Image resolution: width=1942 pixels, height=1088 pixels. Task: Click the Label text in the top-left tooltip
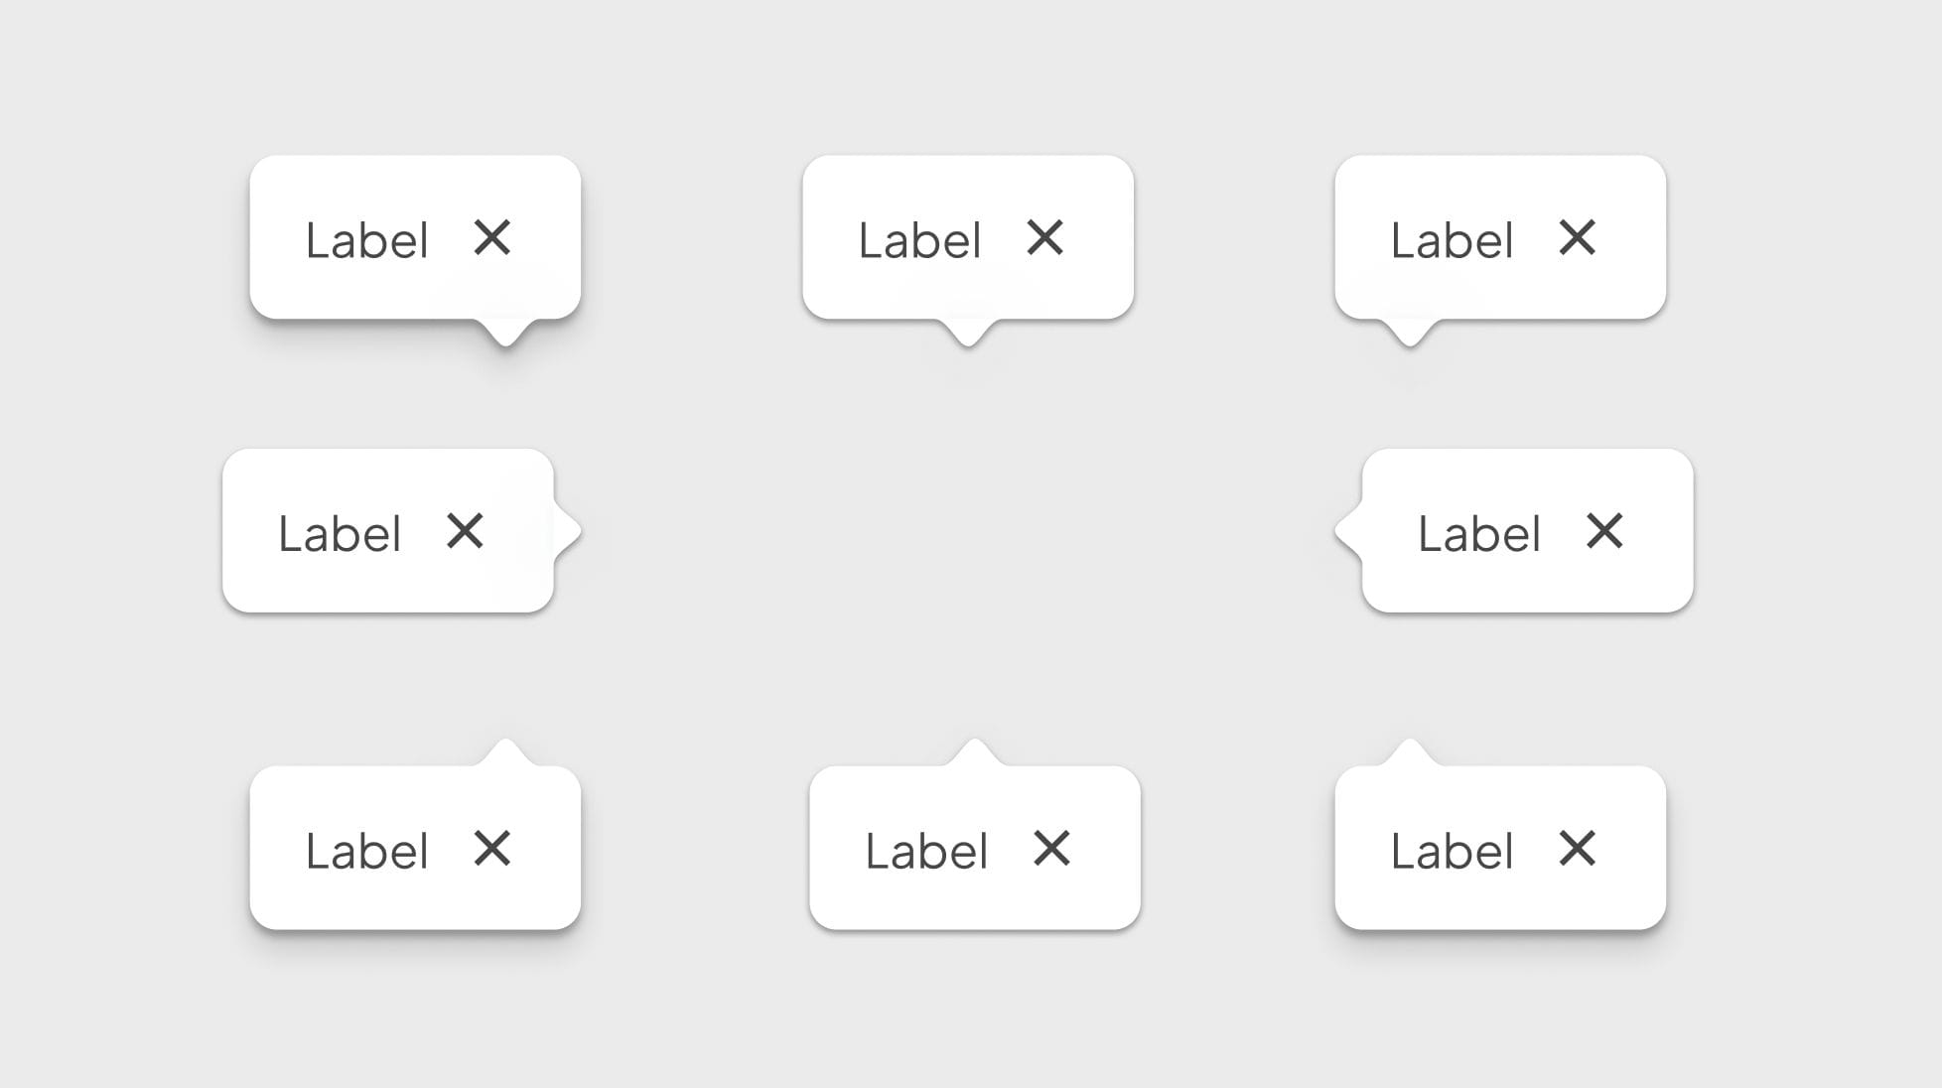point(366,240)
